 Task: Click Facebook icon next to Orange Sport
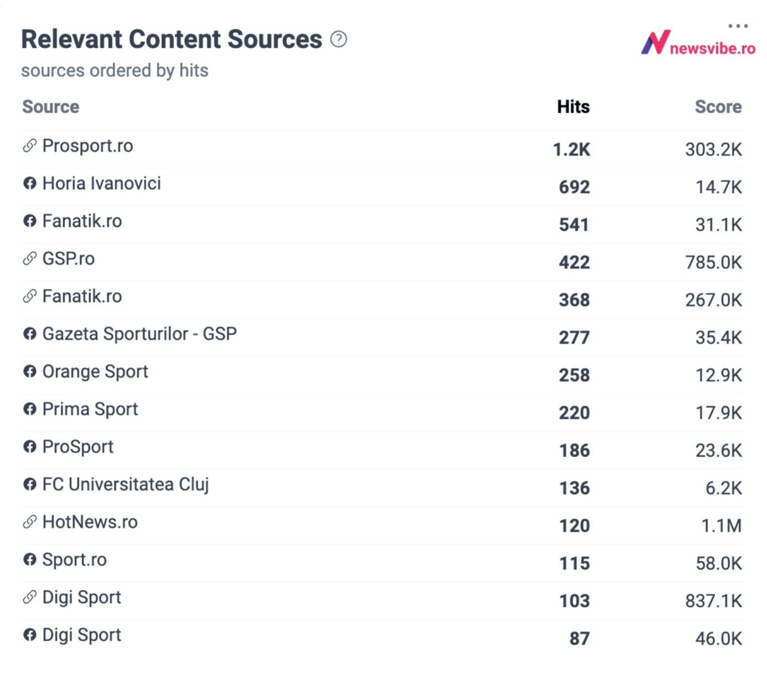tap(29, 371)
